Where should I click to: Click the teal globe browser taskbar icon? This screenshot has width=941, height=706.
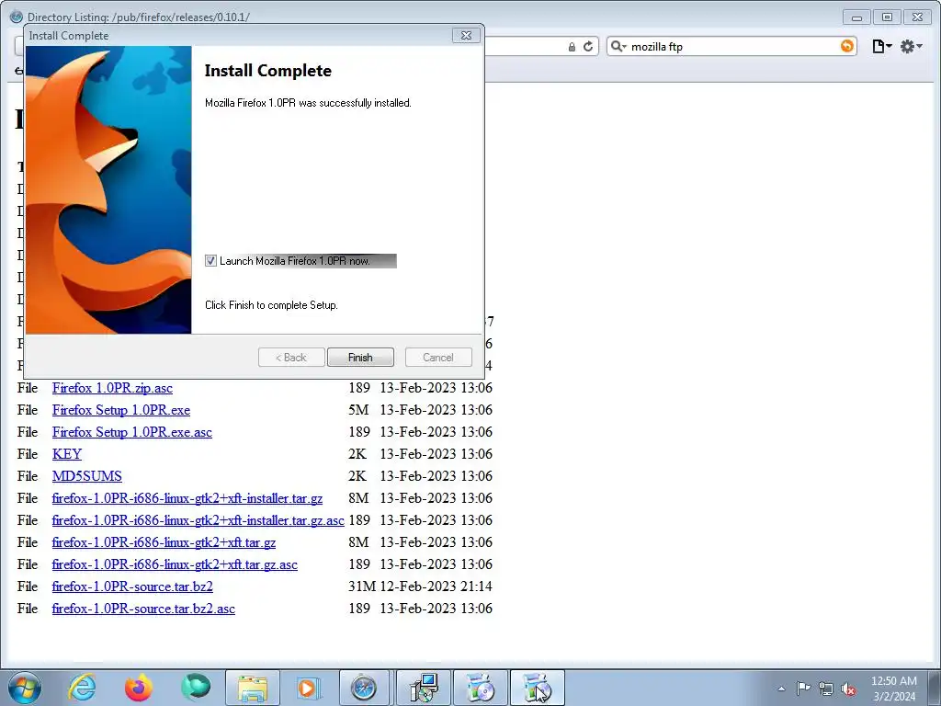tap(196, 688)
